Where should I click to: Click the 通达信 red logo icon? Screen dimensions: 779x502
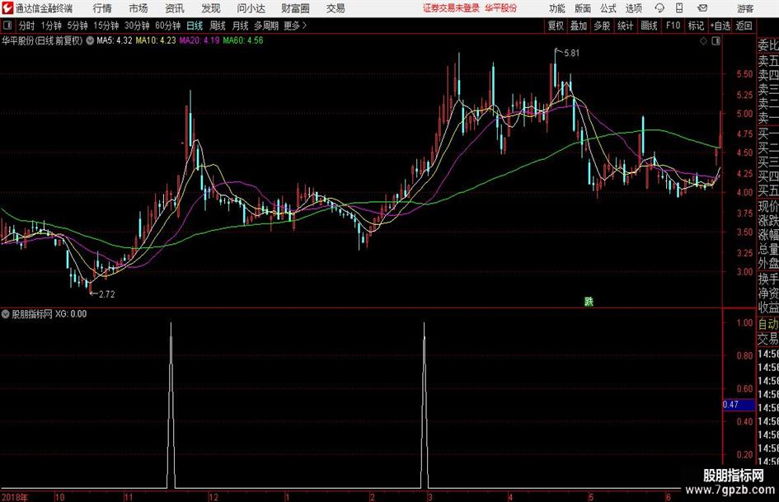[x=8, y=8]
